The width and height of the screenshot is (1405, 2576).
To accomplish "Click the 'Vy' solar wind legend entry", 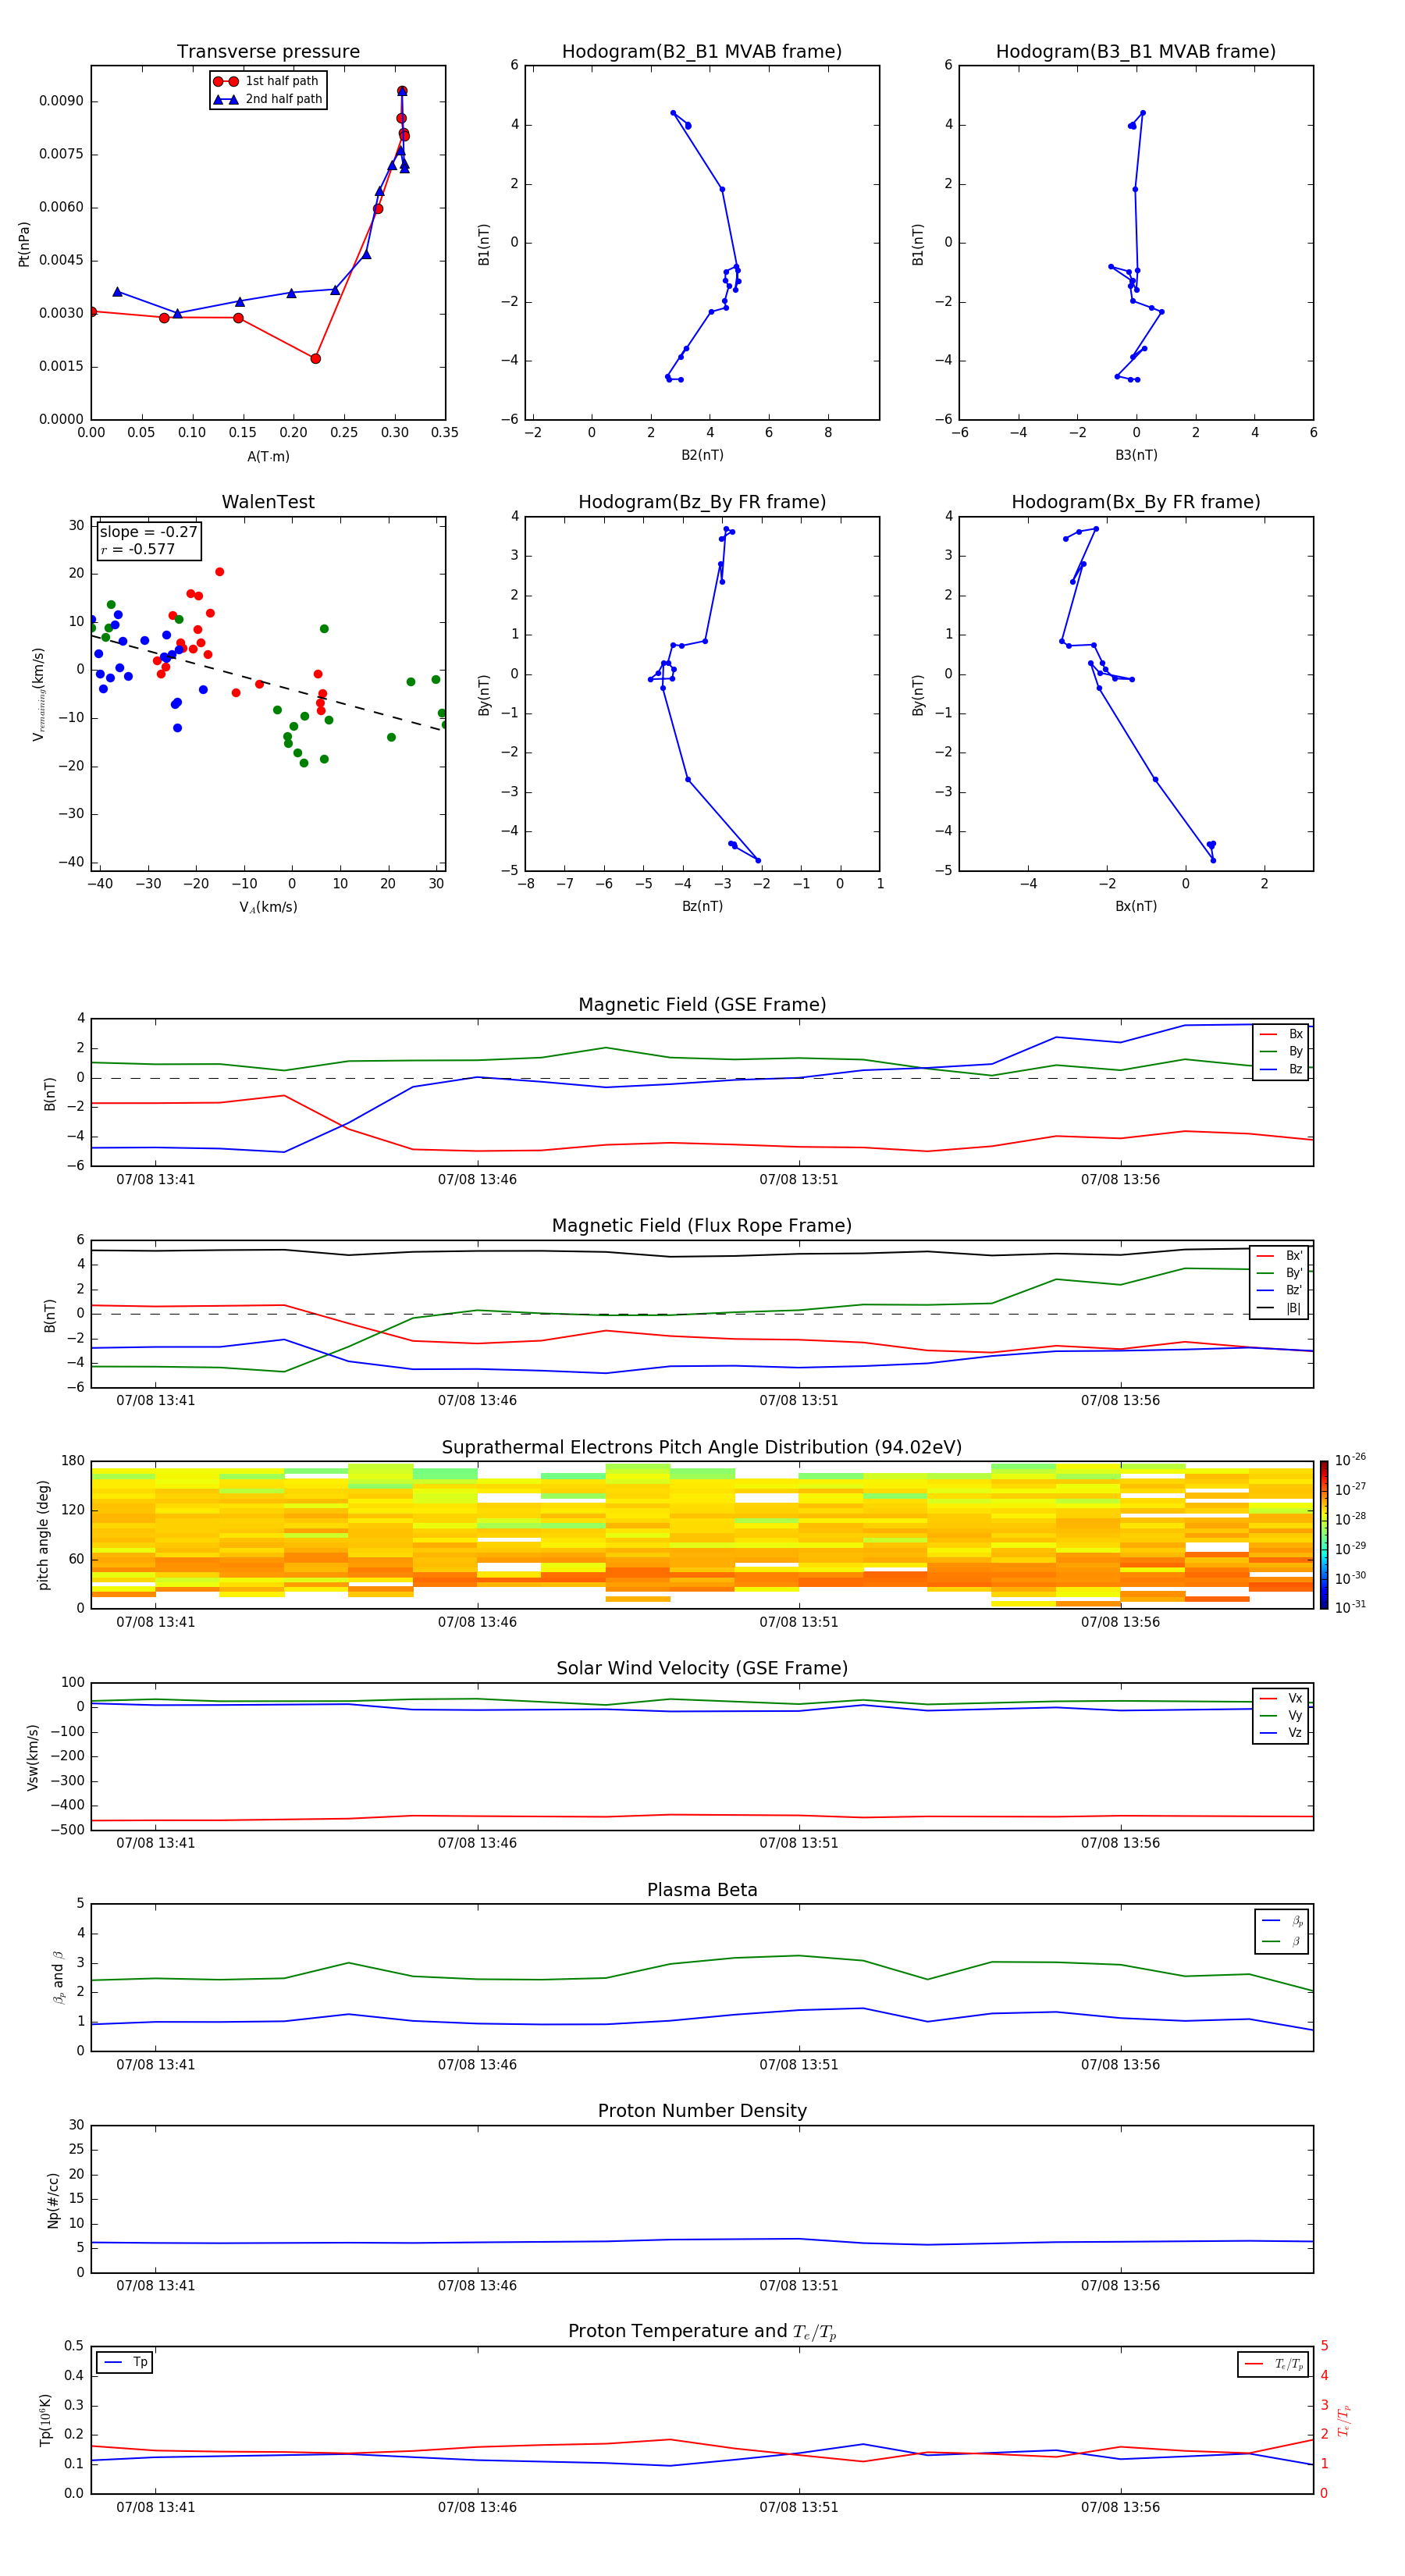I will [x=1281, y=1715].
